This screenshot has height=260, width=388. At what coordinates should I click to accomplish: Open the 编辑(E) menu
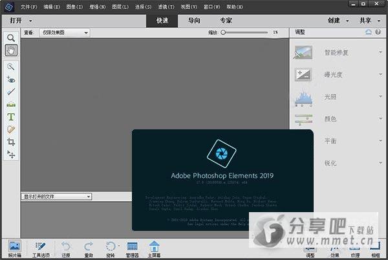click(52, 7)
